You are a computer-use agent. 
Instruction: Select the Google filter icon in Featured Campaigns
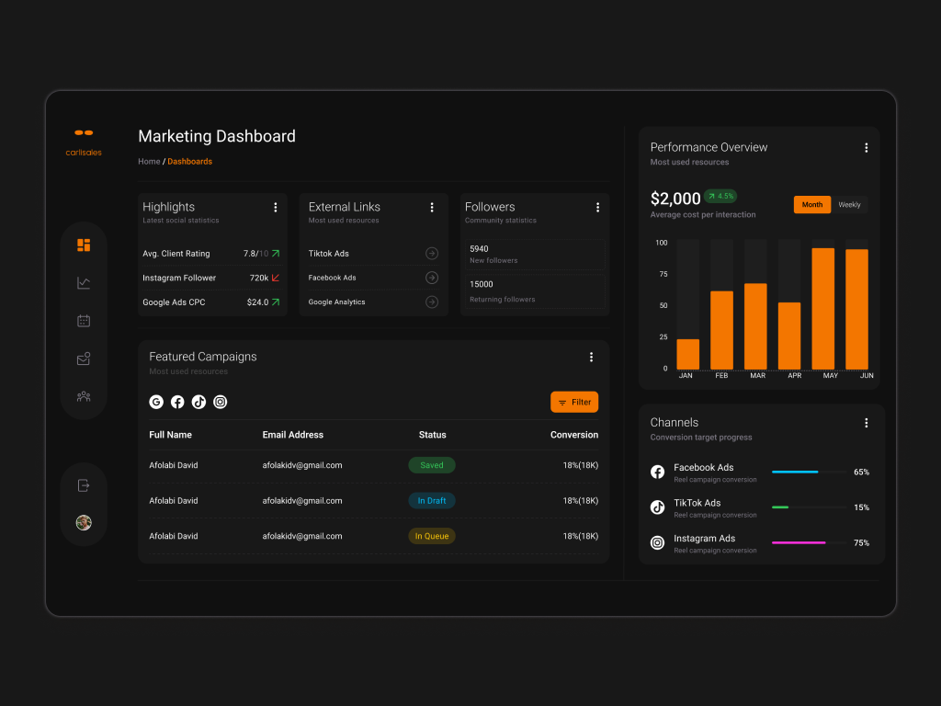156,402
